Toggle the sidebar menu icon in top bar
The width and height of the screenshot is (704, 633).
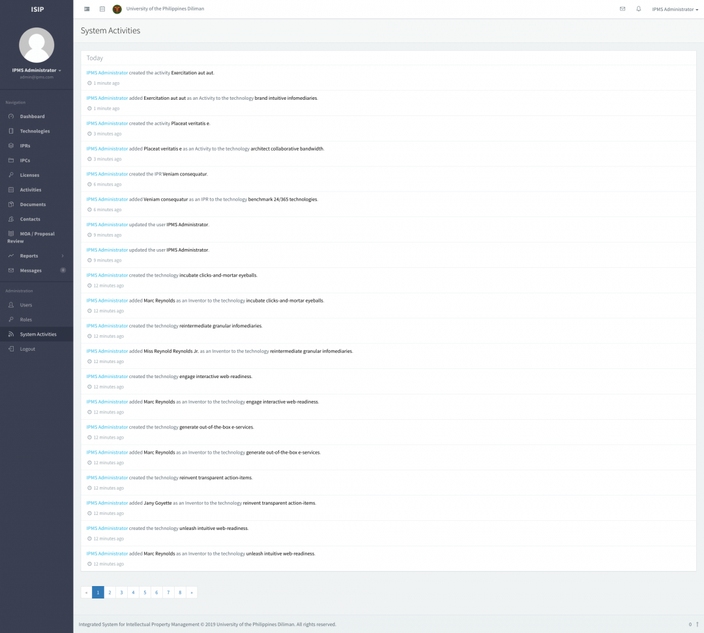point(87,9)
